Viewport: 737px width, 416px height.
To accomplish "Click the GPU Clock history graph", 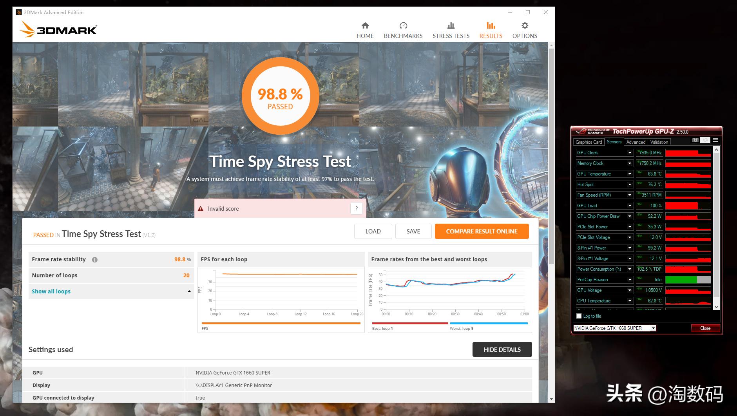I will click(x=688, y=153).
